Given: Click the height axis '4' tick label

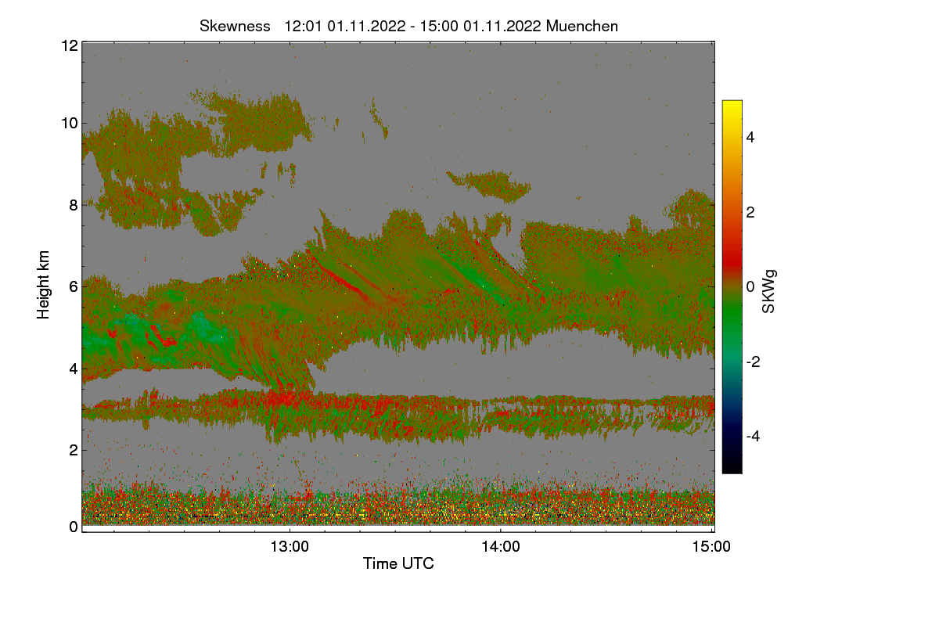Looking at the screenshot, I should (72, 368).
